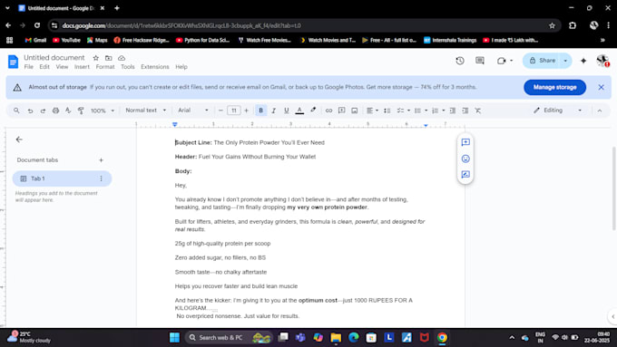This screenshot has width=617, height=347.
Task: Open the zoom level dropdown
Action: [103, 111]
